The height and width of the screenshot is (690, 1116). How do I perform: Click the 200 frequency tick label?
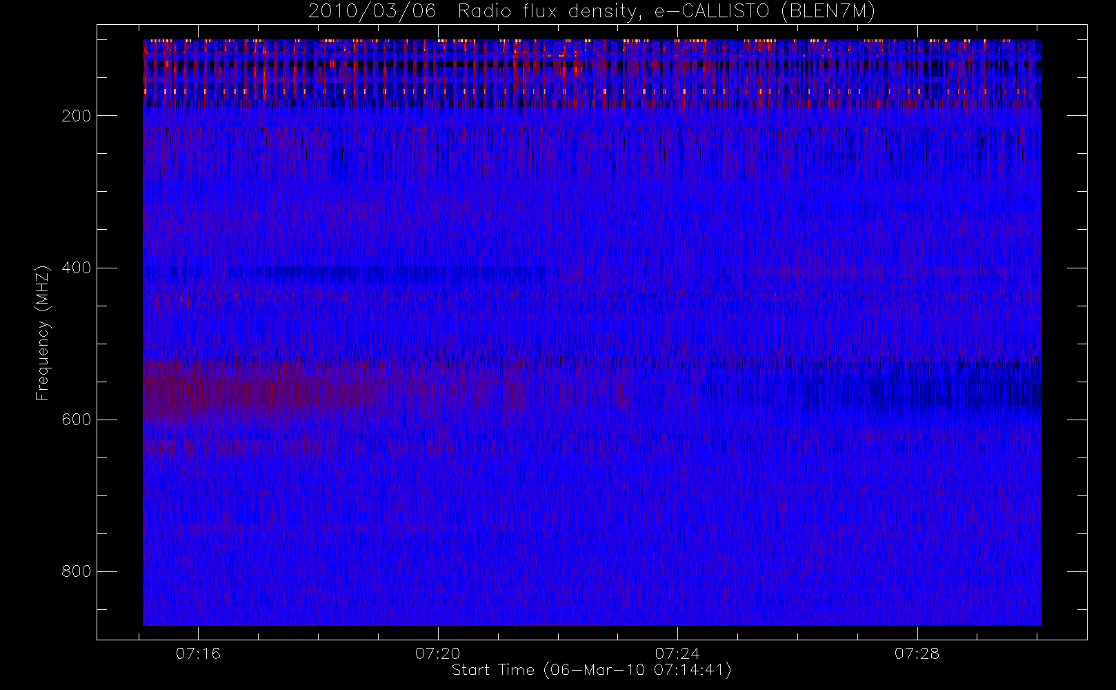[x=76, y=116]
